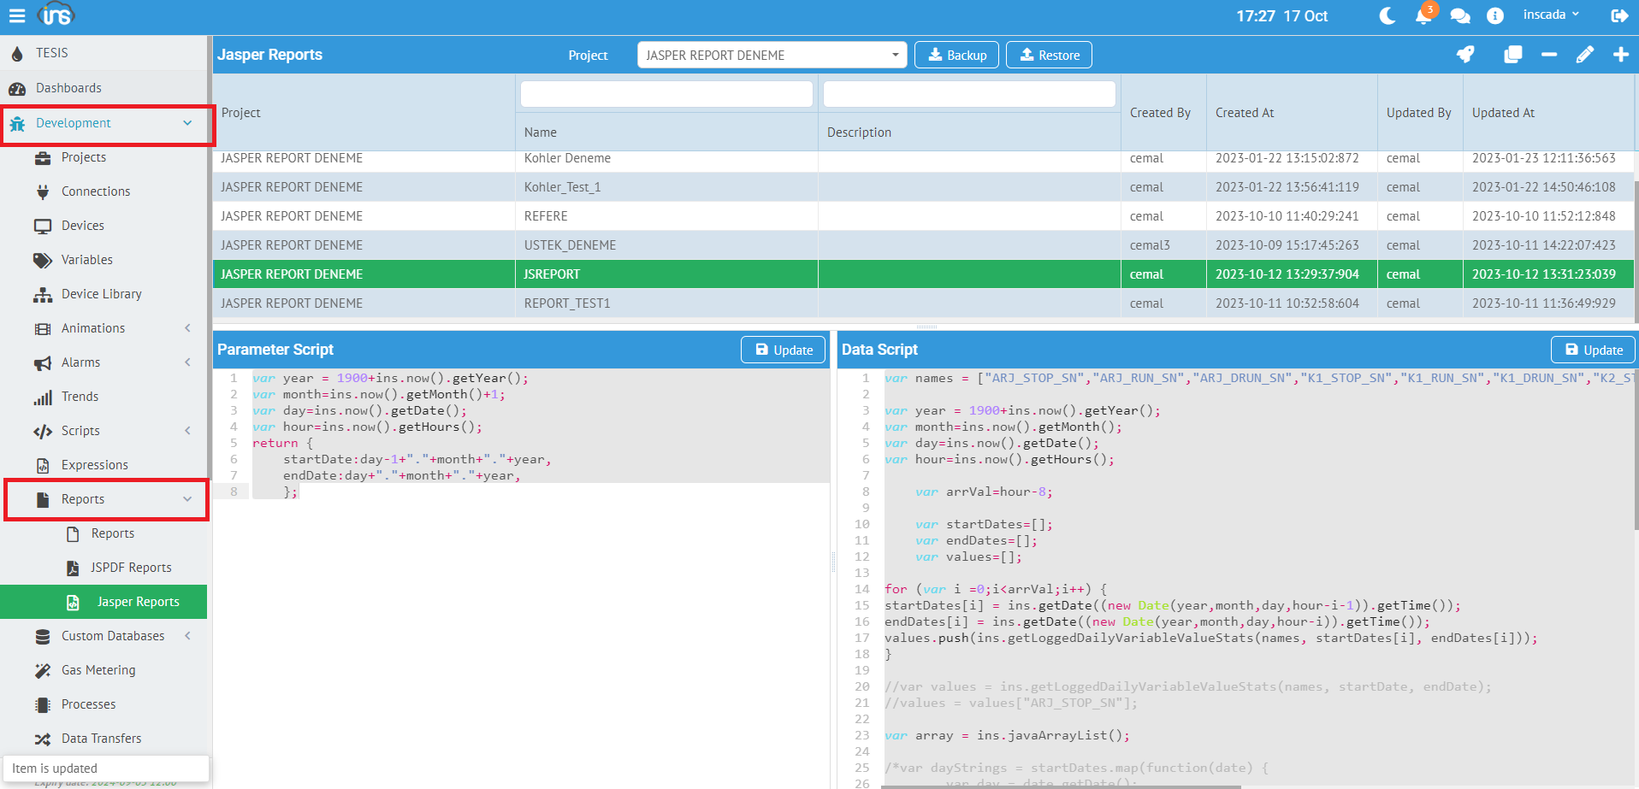Click the Name filter input field
This screenshot has height=789, width=1639.
click(x=666, y=94)
